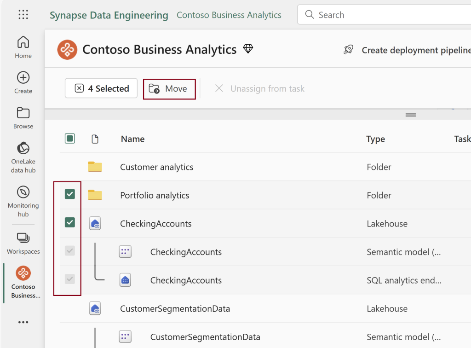This screenshot has width=471, height=348.
Task: Click the CustomerSegmentationData lakehouse icon
Action: point(95,308)
